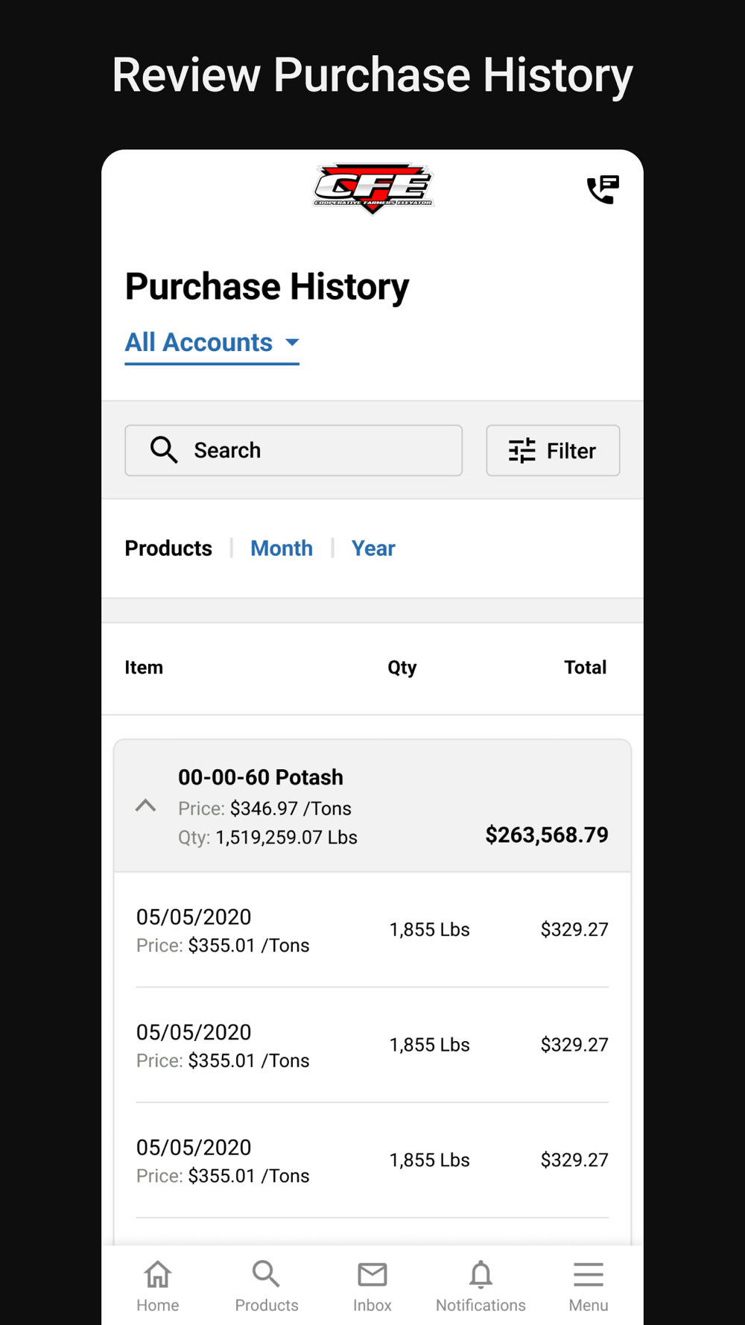Type in the Search field
Screen dimensions: 745x1325
pyautogui.click(x=313, y=451)
